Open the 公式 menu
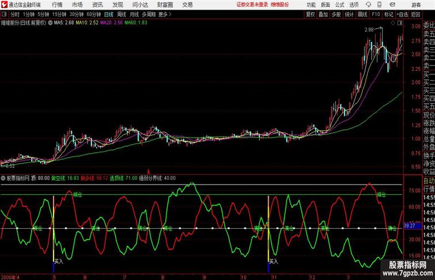Screen dimensions: 435x280 [x=340, y=5]
